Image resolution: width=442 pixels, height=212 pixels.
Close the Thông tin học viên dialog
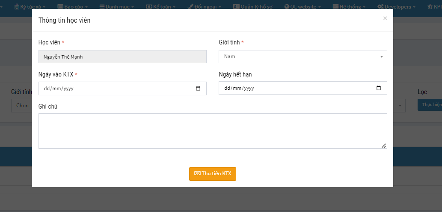[x=385, y=18]
